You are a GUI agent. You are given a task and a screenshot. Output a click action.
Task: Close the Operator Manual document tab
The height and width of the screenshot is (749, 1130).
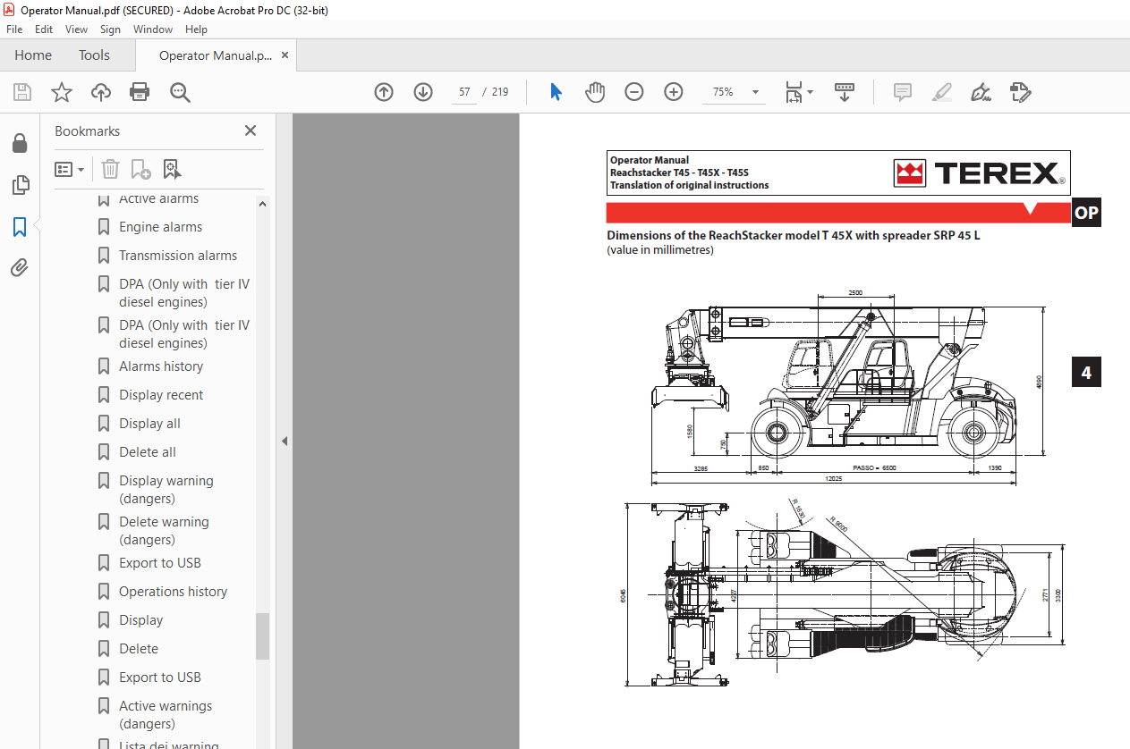[x=285, y=55]
